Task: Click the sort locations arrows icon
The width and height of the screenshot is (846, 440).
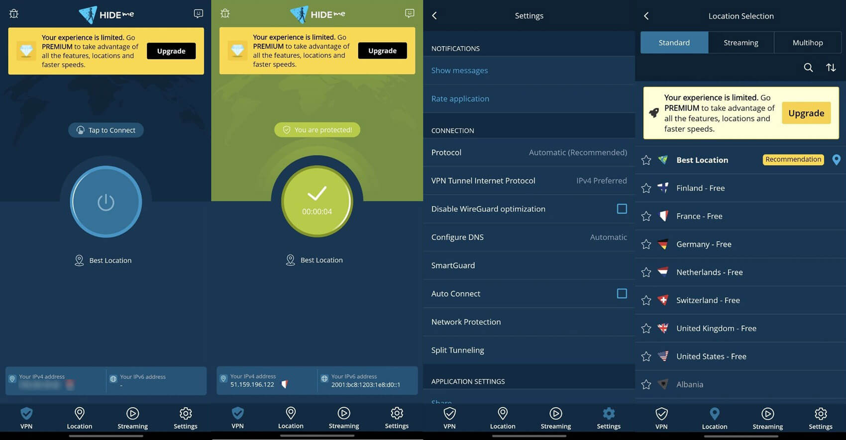Action: [x=831, y=68]
